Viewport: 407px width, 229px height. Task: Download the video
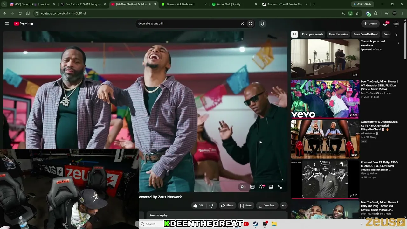click(x=267, y=205)
